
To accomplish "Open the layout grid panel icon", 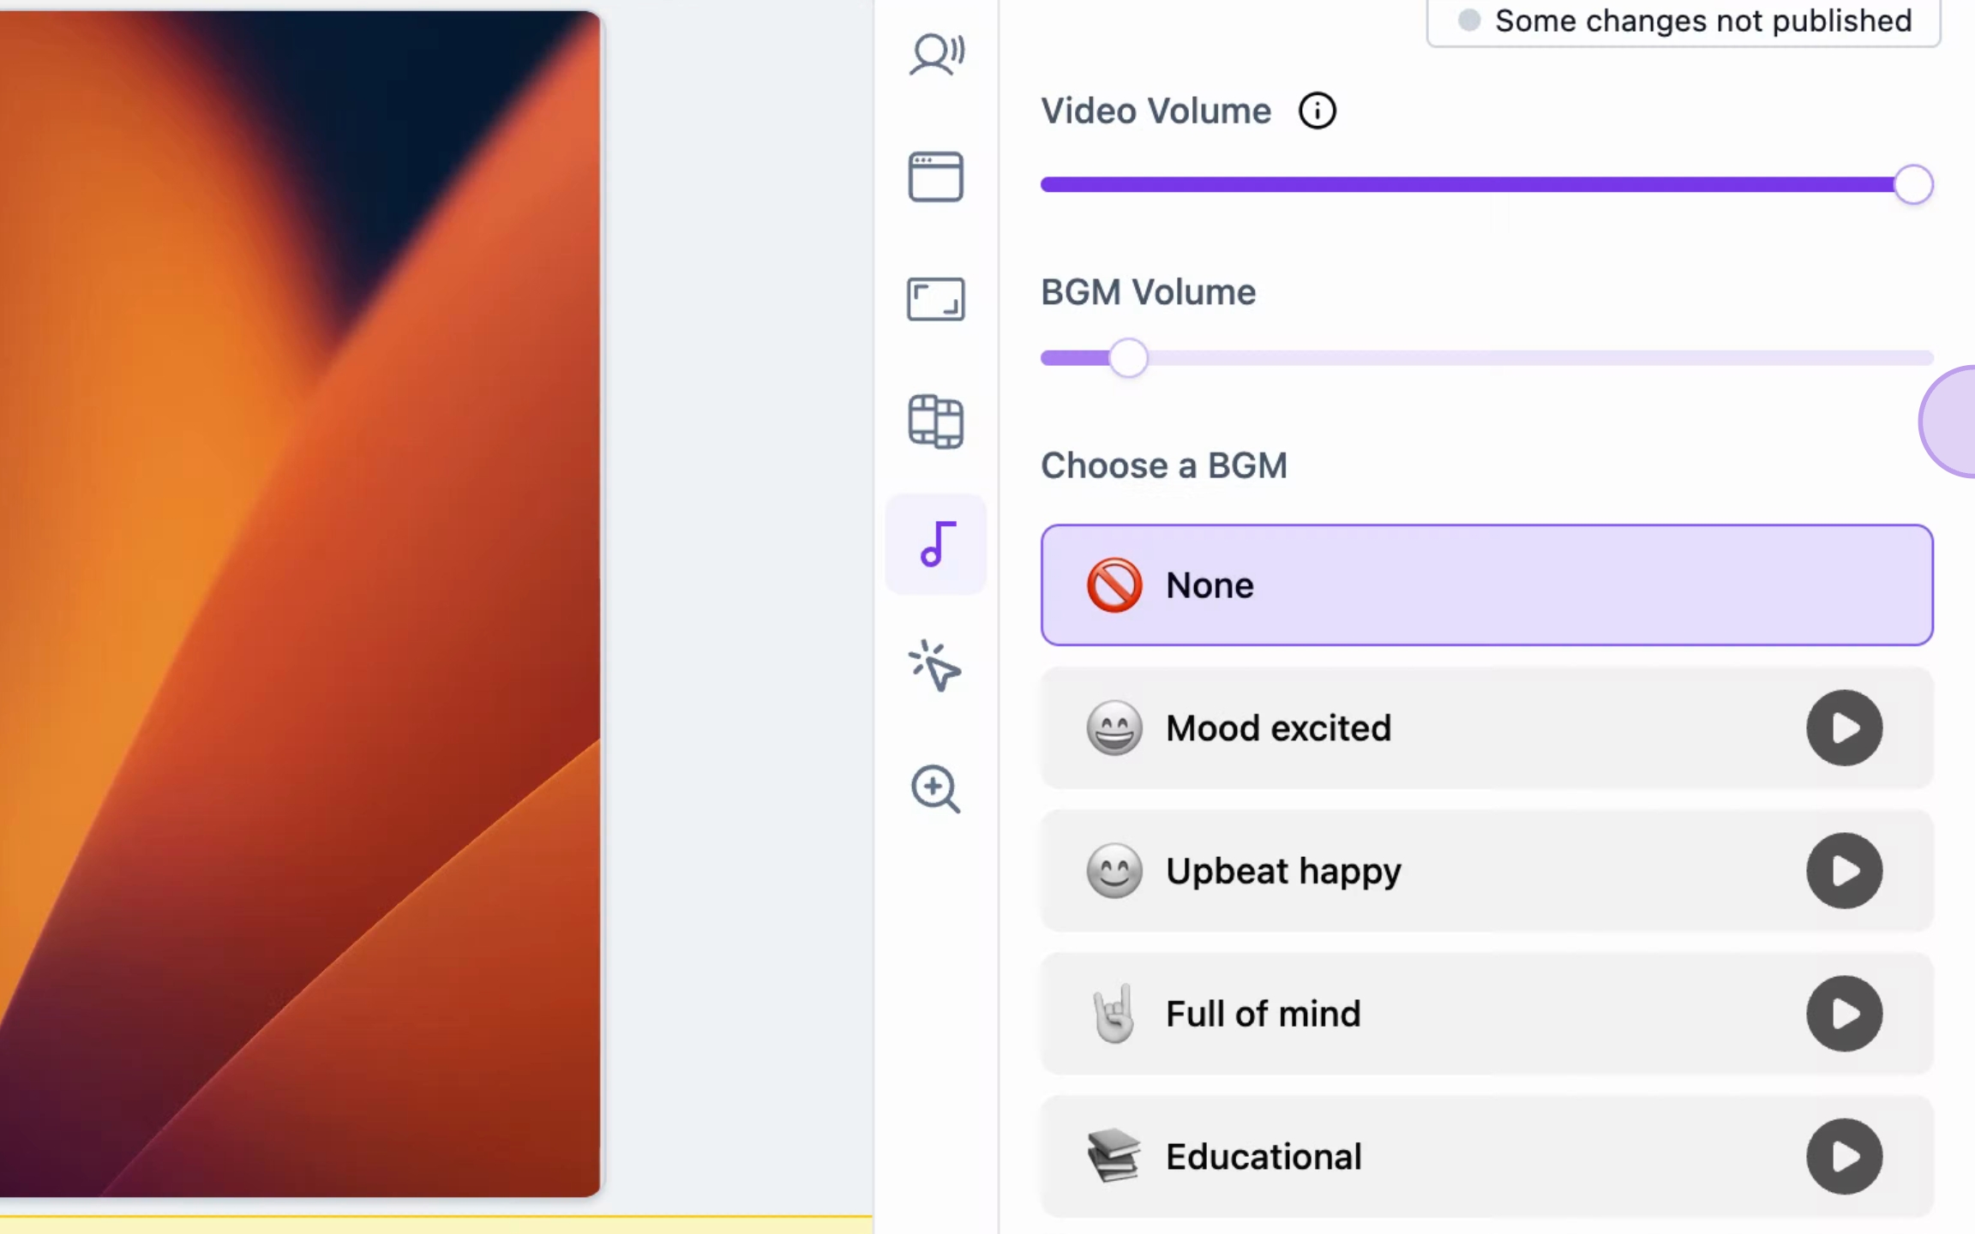I will (x=936, y=422).
